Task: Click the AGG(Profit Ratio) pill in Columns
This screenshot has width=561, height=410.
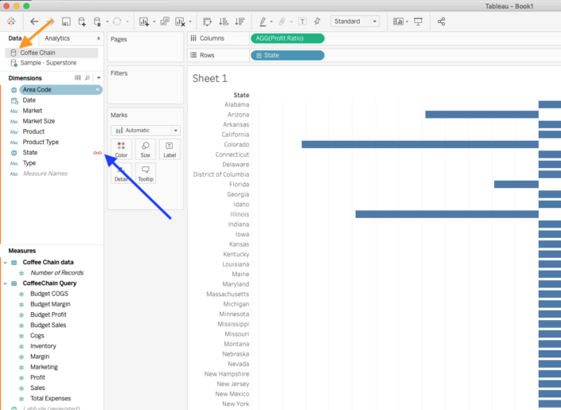Action: coord(286,38)
